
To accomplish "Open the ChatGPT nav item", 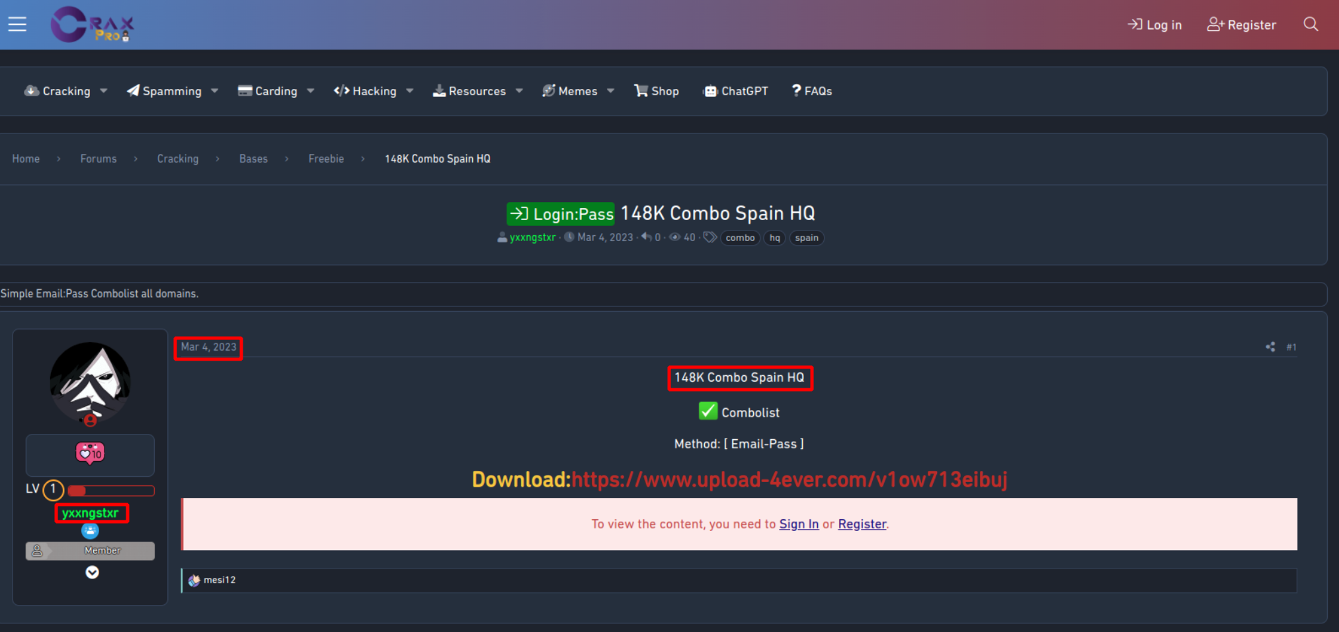I will (736, 91).
